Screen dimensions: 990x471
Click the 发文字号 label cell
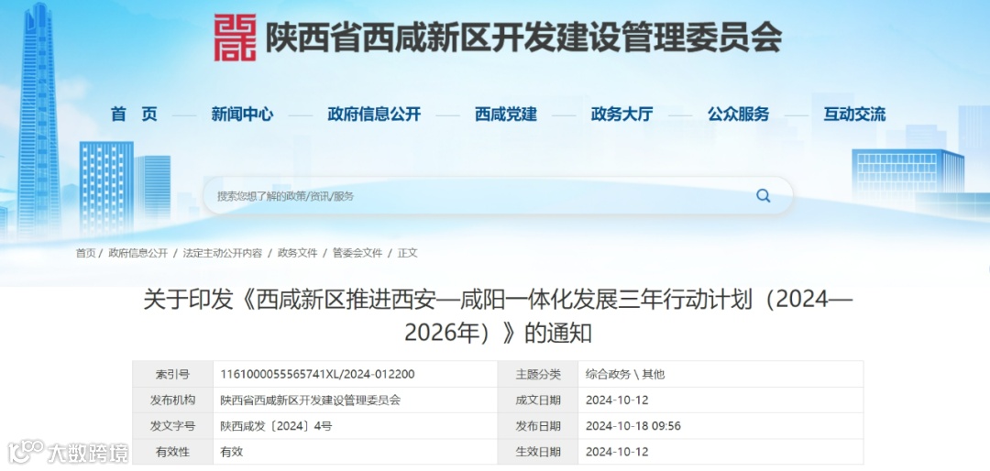(173, 426)
